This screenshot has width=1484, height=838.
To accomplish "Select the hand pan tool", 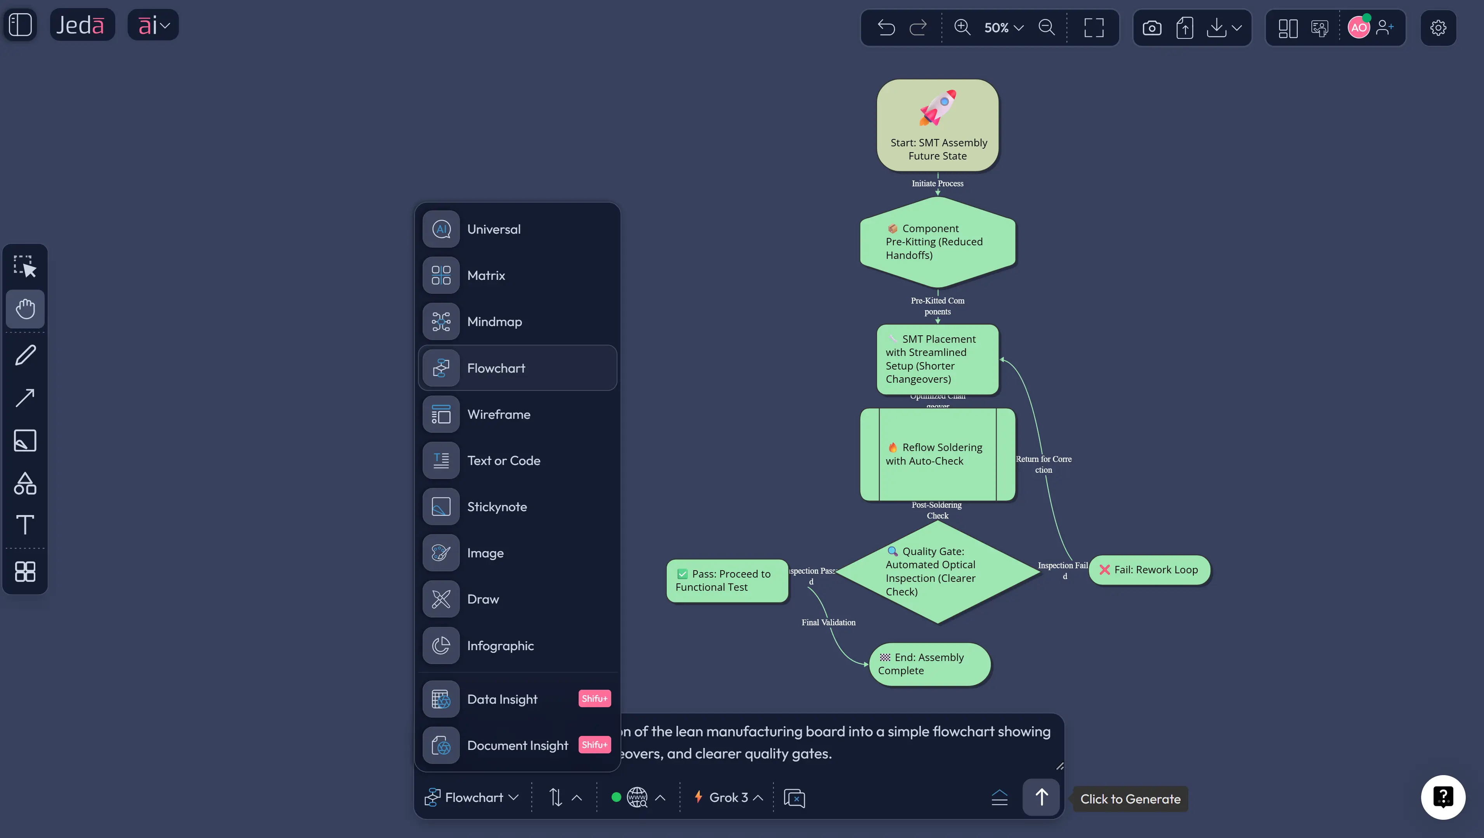I will (25, 309).
